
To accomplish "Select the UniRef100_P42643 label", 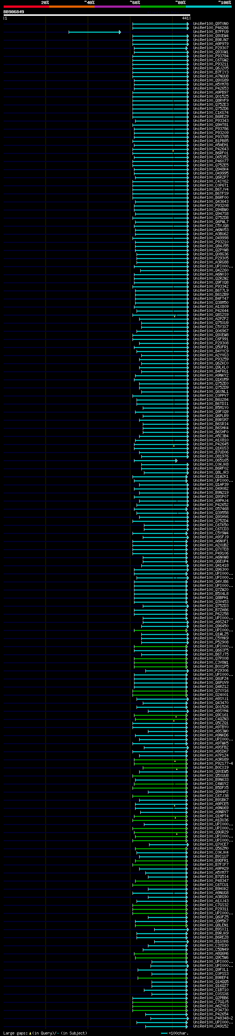I will pyautogui.click(x=211, y=149).
